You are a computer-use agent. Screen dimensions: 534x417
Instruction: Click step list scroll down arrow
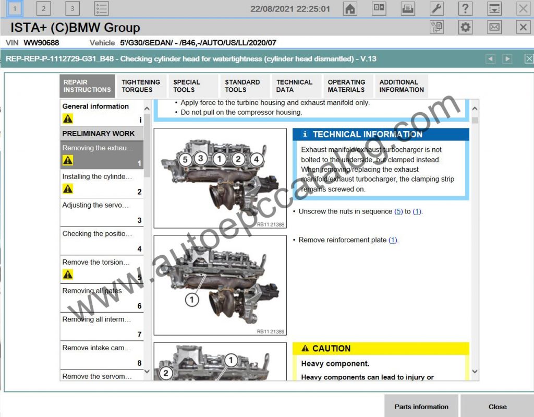[x=147, y=371]
